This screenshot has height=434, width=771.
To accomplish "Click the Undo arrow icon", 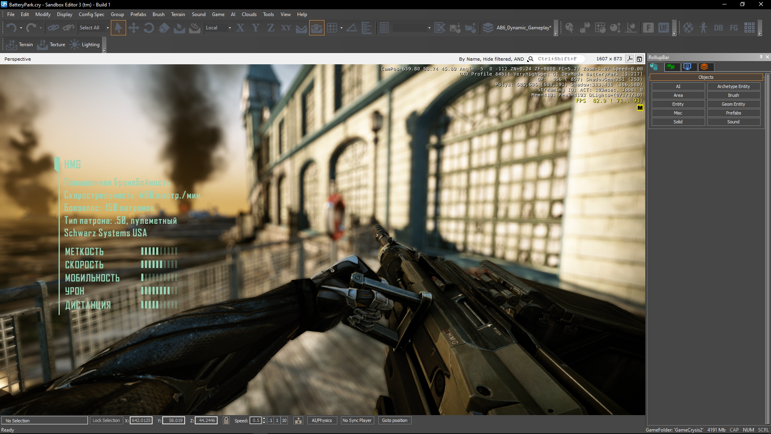I will [x=11, y=28].
